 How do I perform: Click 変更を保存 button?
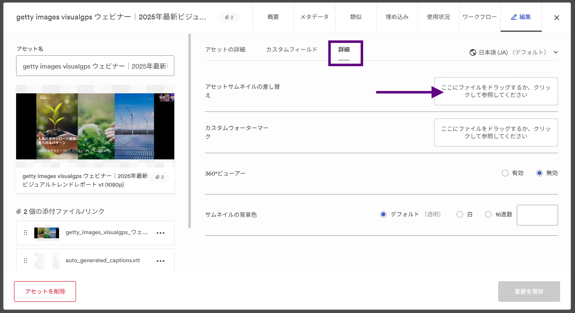pyautogui.click(x=529, y=292)
